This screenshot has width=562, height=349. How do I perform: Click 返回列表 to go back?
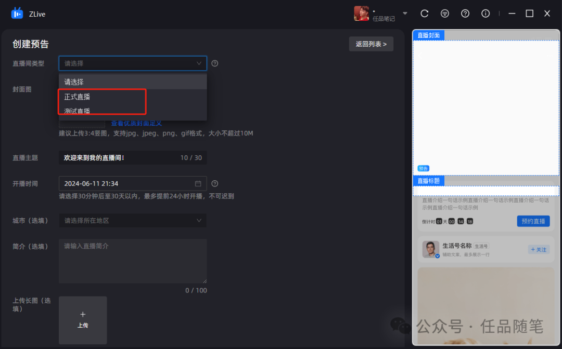[371, 44]
